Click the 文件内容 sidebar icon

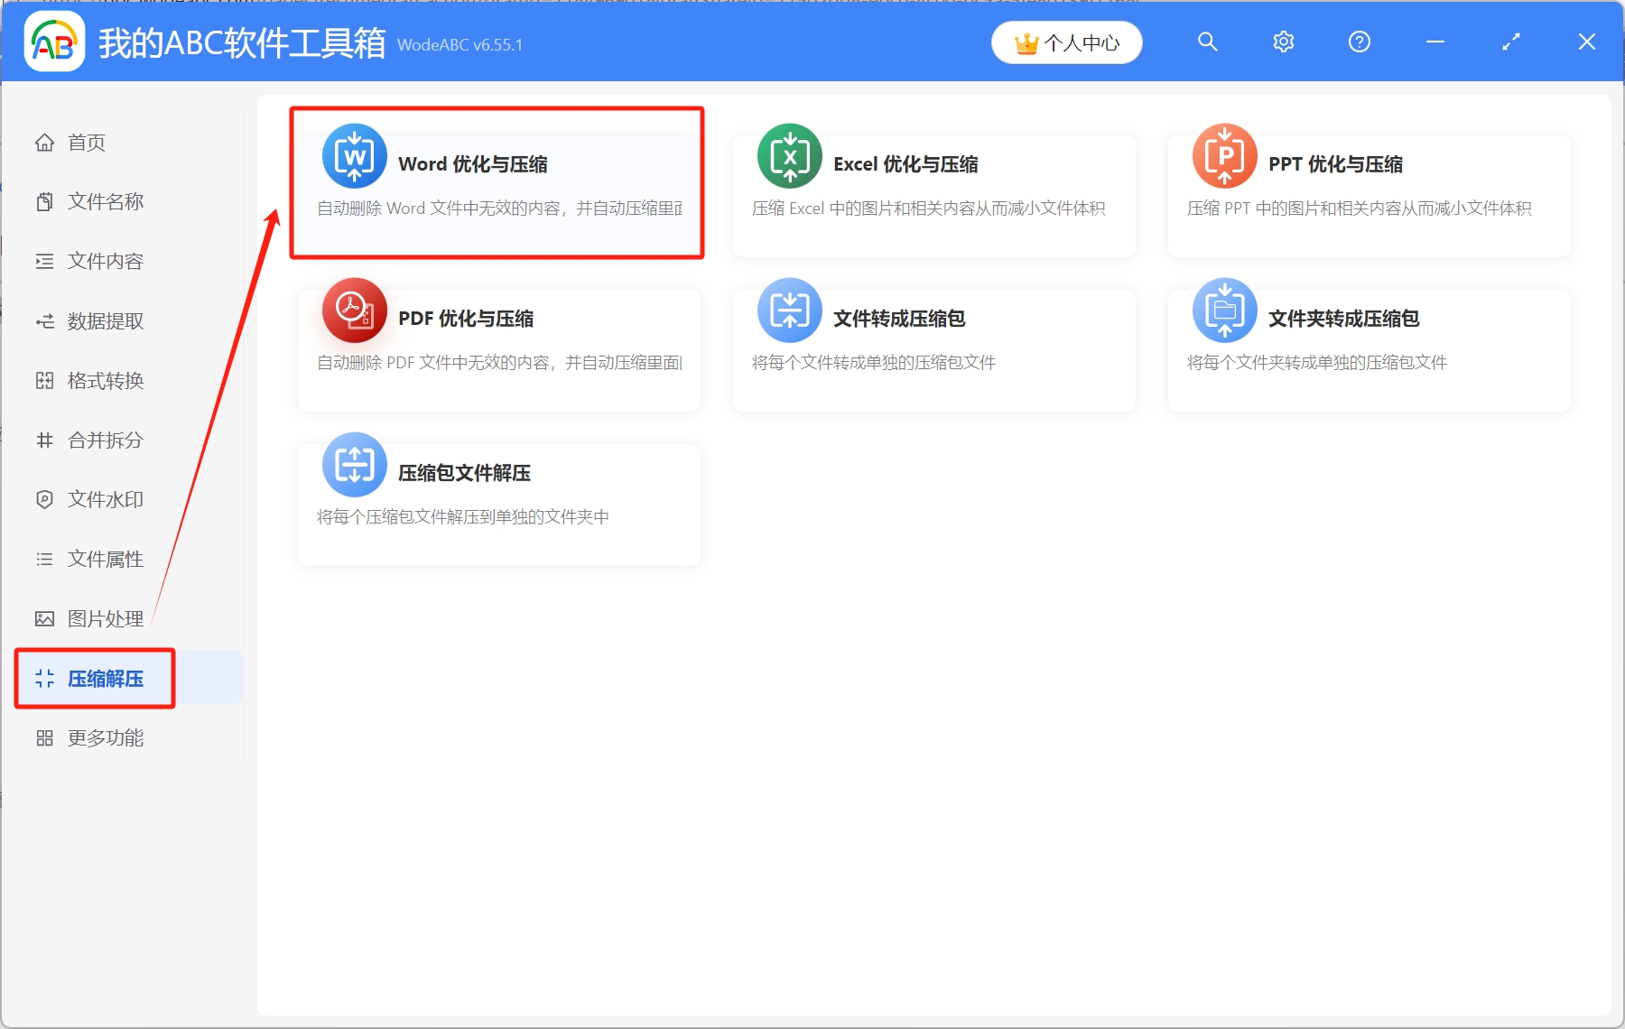[x=44, y=261]
